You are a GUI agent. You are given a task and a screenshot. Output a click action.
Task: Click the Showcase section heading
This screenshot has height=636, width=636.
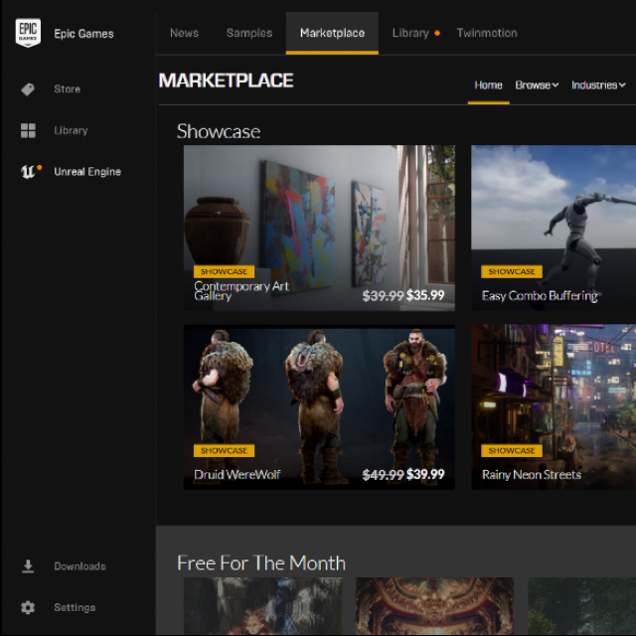pyautogui.click(x=219, y=131)
